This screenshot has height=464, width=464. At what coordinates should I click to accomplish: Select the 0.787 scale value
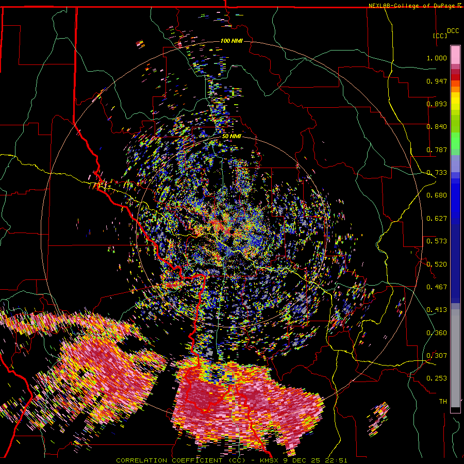pyautogui.click(x=437, y=150)
